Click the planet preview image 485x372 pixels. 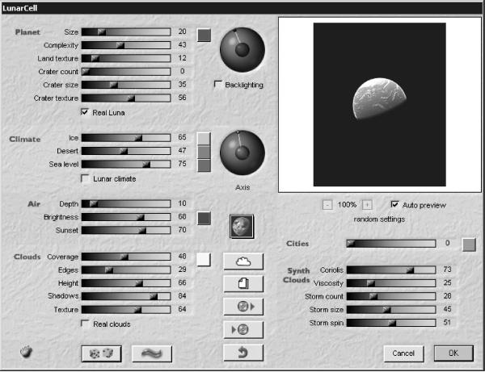380,104
